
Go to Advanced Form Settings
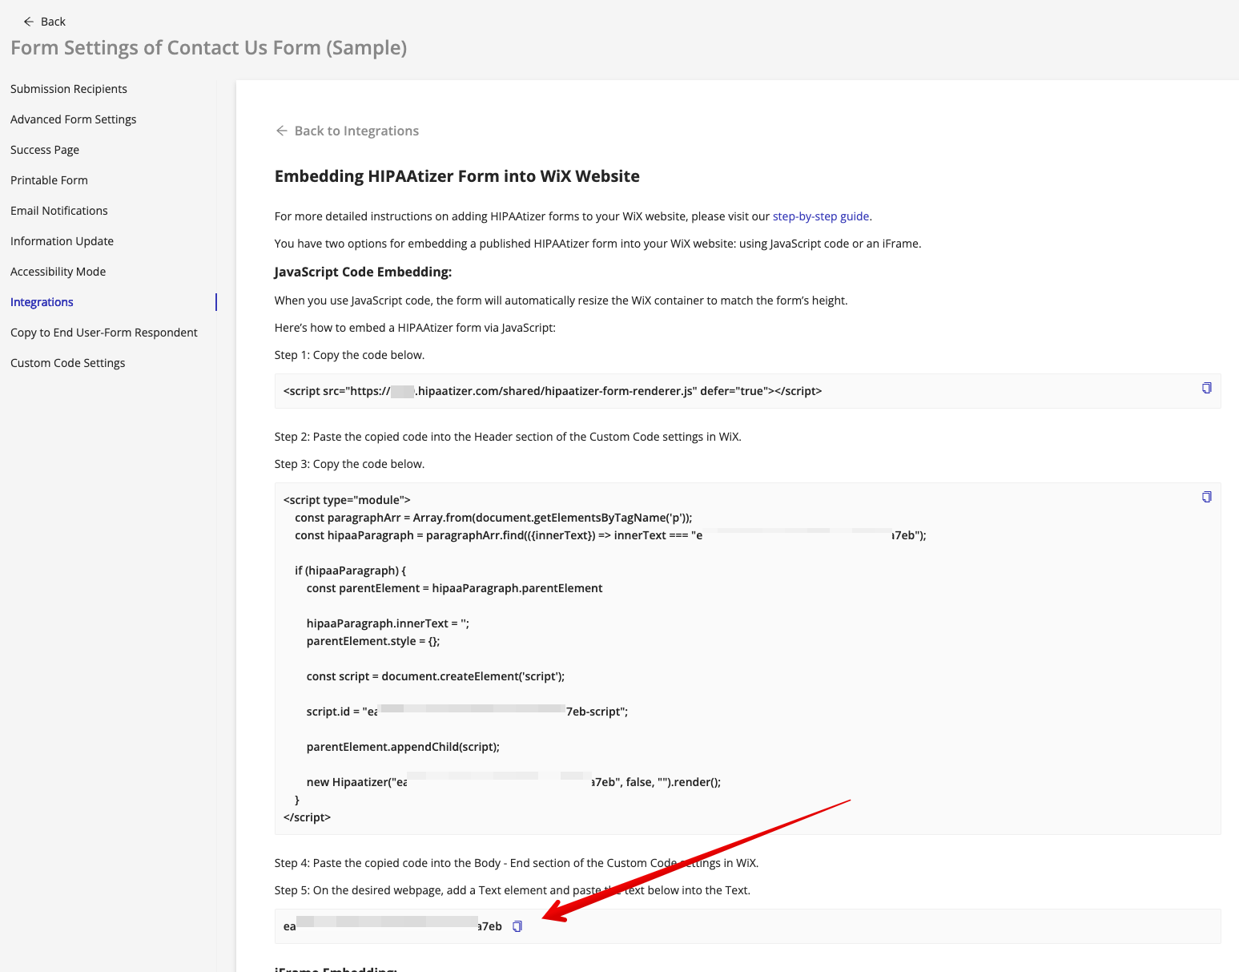tap(74, 119)
